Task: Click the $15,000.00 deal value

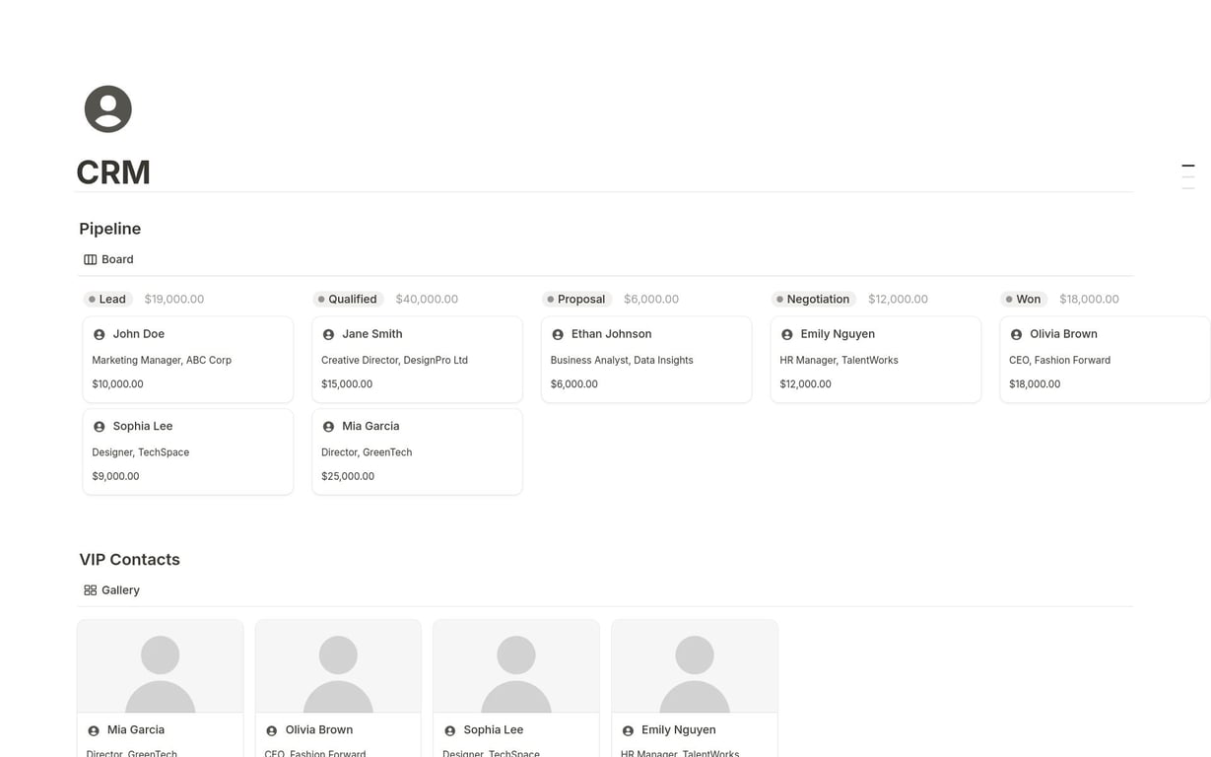Action: click(347, 384)
